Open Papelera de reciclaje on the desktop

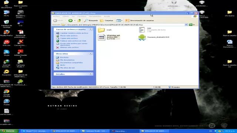click(6, 24)
